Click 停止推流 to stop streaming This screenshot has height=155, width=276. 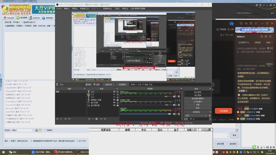(x=198, y=92)
